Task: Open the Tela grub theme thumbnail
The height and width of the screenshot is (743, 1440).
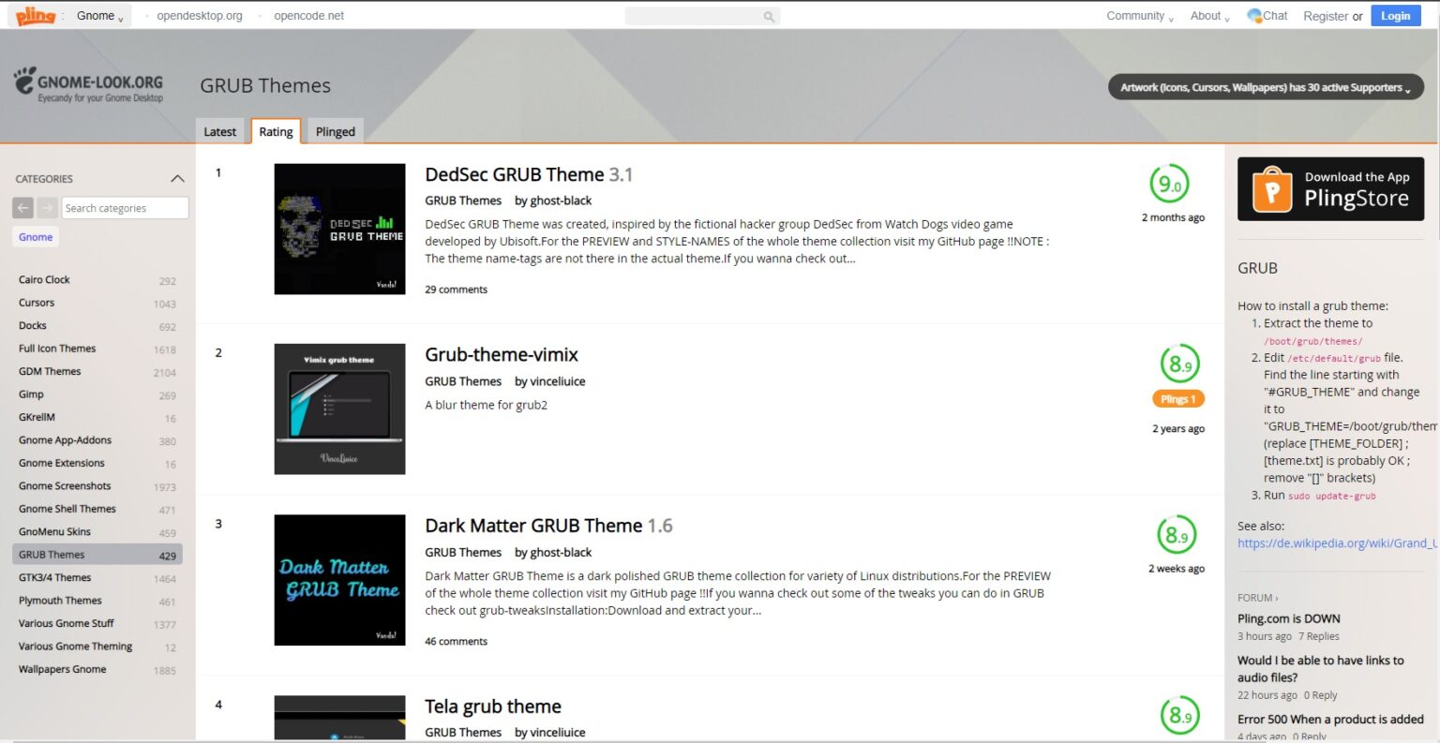Action: point(339,718)
